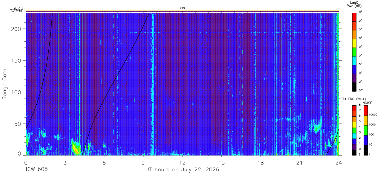Viewport: 381px width, 176px height.
Task: Click the 16 label on TX FRQ scale
Action: (x=359, y=116)
